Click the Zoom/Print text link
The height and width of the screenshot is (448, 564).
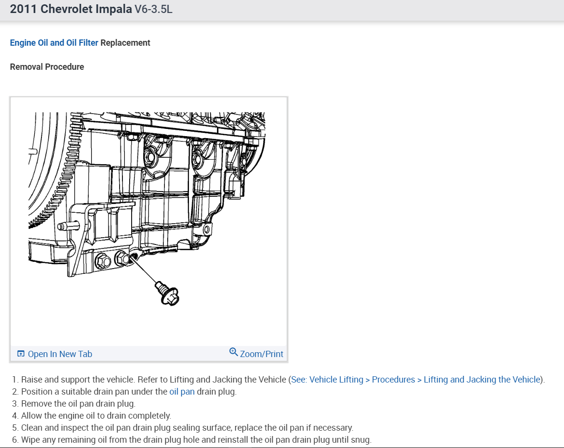click(261, 354)
